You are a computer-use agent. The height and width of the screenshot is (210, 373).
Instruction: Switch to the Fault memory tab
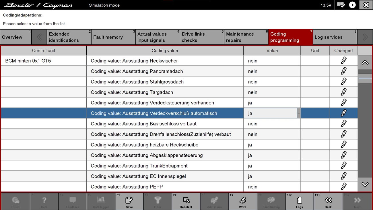pyautogui.click(x=113, y=37)
